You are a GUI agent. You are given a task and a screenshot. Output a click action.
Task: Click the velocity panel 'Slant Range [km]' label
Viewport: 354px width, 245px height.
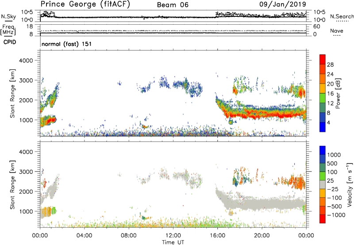(x=12, y=185)
